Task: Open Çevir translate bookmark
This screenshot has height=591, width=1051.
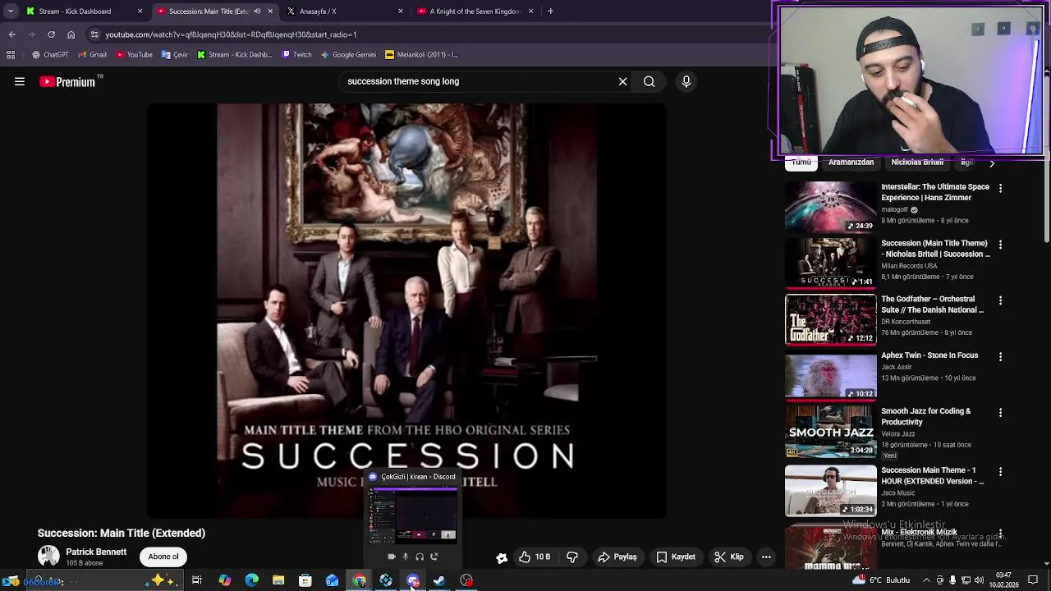Action: pyautogui.click(x=175, y=55)
